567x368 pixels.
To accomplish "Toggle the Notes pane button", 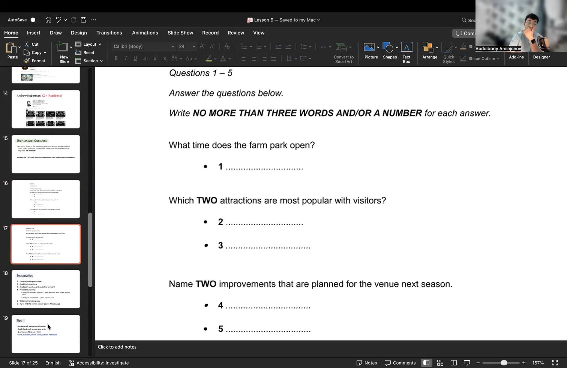I will [x=366, y=363].
